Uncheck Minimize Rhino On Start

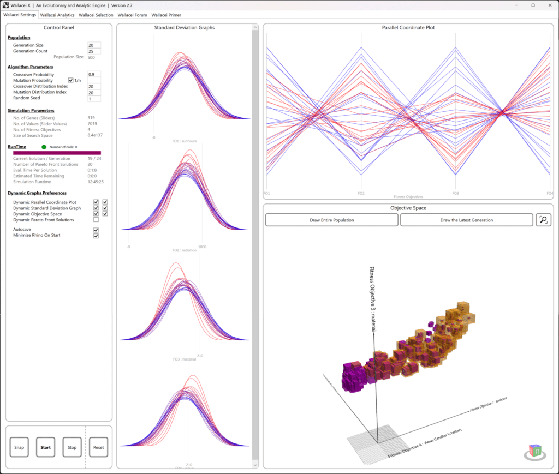pos(96,236)
